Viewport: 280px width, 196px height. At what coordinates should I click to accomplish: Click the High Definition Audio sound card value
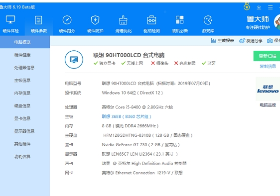tap(144, 163)
